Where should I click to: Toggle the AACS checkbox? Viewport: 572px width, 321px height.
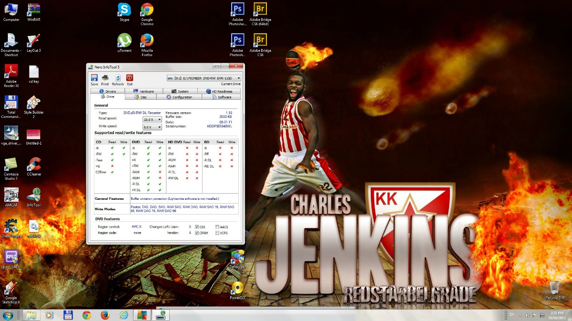tap(217, 227)
